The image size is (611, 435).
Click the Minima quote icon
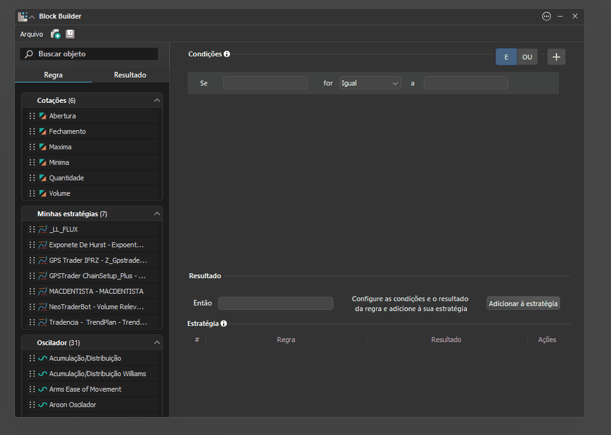[43, 162]
